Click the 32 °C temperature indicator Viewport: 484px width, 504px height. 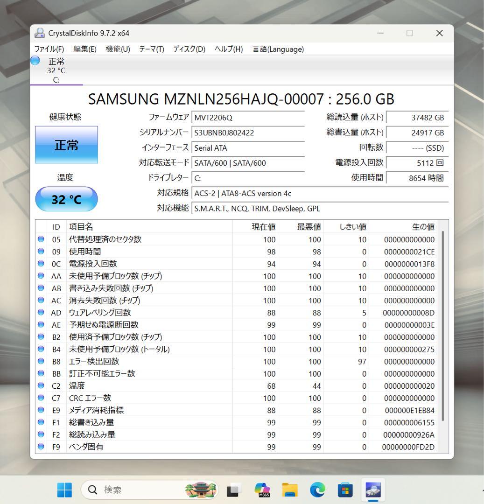coord(66,199)
